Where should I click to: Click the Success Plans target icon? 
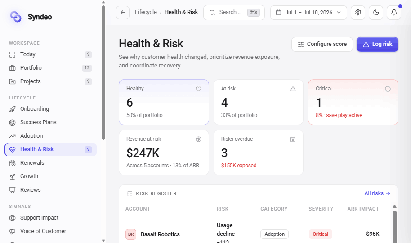tap(12, 122)
